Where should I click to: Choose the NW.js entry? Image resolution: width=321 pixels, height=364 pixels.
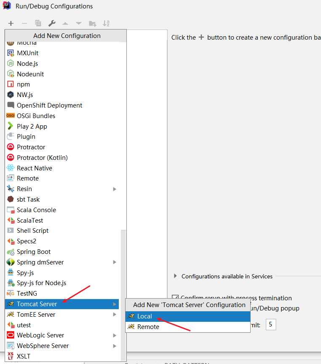coord(62,95)
